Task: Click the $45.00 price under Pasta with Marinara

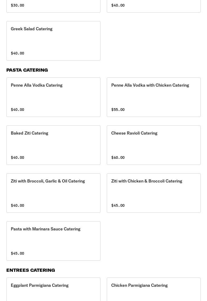Action: click(17, 253)
